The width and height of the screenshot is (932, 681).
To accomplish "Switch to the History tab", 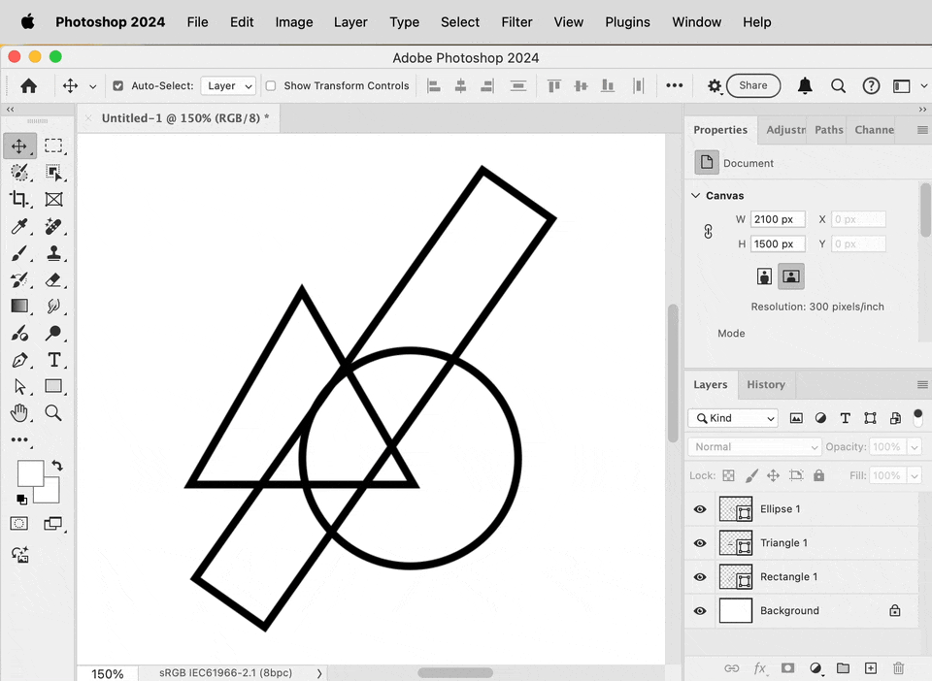I will (x=766, y=385).
